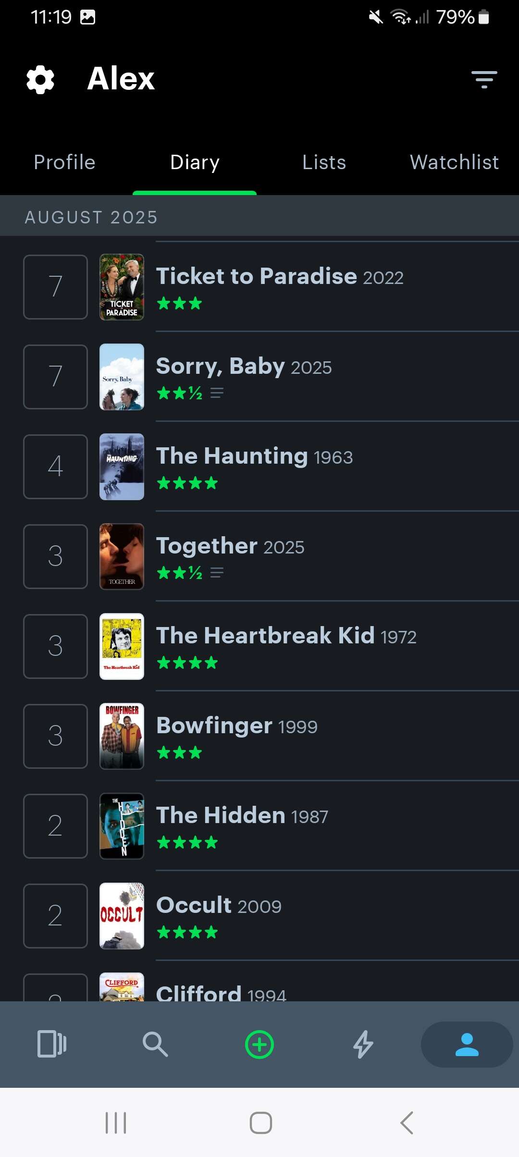The height and width of the screenshot is (1157, 519).
Task: Tap the green add-entry plus icon
Action: 259,1045
